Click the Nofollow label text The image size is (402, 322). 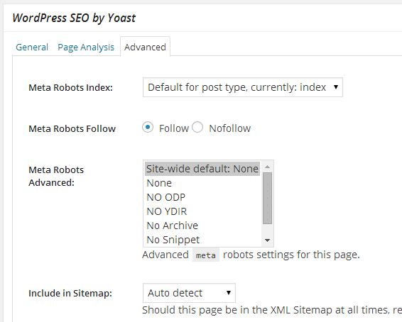pyautogui.click(x=229, y=128)
